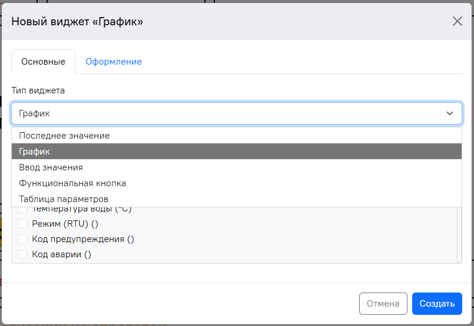Click the Отмена button
The width and height of the screenshot is (474, 326).
(x=383, y=304)
